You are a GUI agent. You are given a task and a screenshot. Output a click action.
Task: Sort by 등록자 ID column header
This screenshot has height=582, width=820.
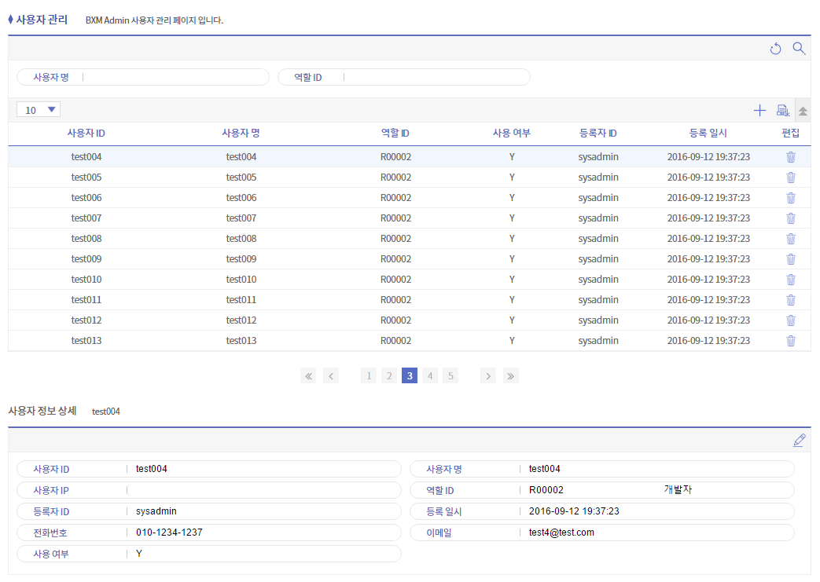(x=598, y=134)
